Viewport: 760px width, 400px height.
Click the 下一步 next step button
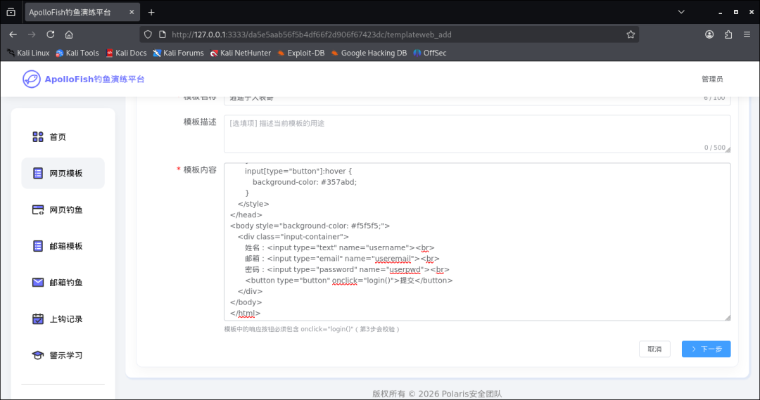pos(707,349)
